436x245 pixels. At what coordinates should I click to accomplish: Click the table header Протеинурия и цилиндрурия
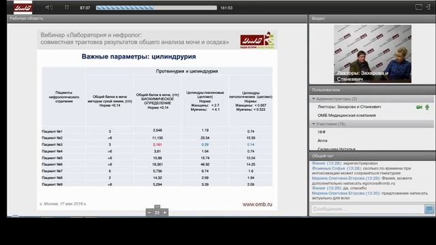click(187, 71)
